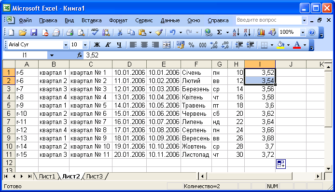Open the help question box dropdown
This screenshot has height=192, width=335.
click(x=304, y=20)
